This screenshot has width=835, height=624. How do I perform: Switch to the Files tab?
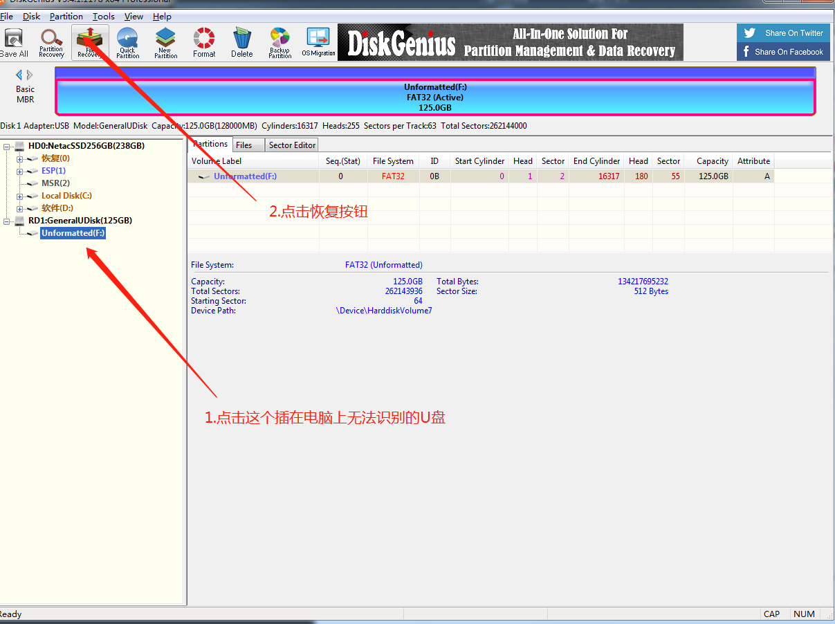tap(244, 145)
